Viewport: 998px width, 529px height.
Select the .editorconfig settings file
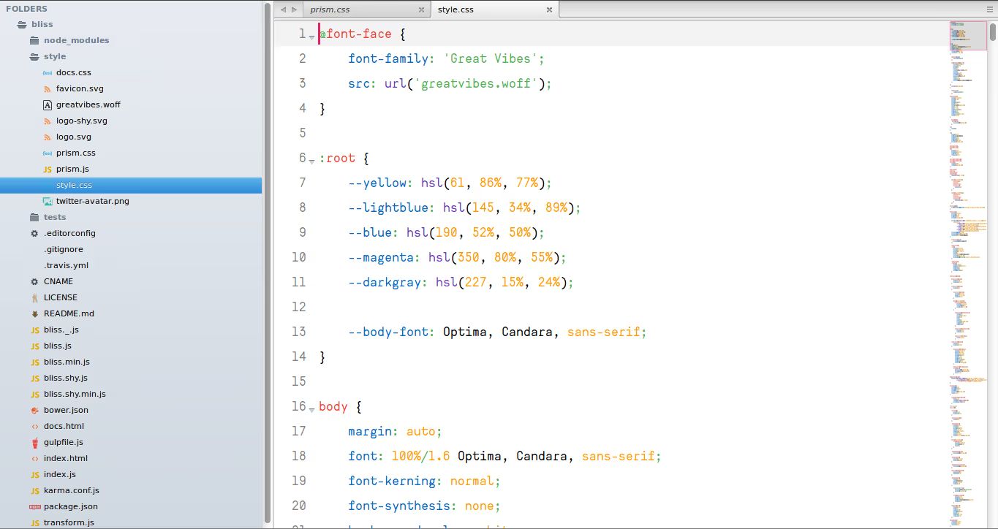point(69,233)
